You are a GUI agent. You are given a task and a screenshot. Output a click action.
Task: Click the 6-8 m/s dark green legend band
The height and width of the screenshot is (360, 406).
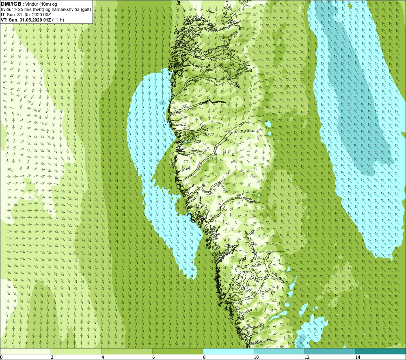point(178,351)
